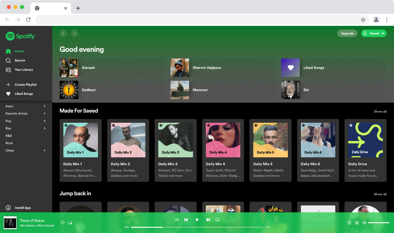Go back with Spotify's back arrow

pyautogui.click(x=63, y=33)
